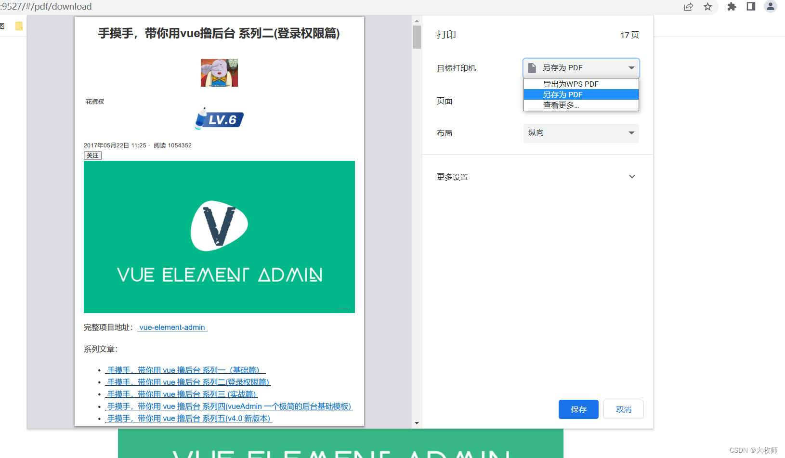Screen dimensions: 785x458
Task: Click the author avatar image in preview
Action: tap(219, 73)
